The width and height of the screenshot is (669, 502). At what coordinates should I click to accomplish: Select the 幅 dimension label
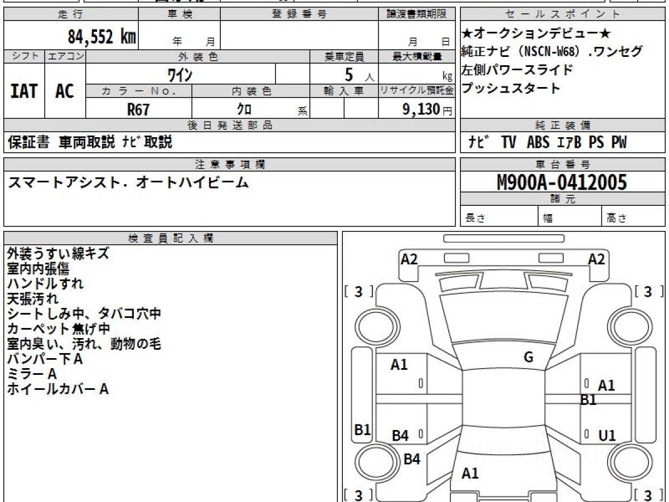[547, 219]
